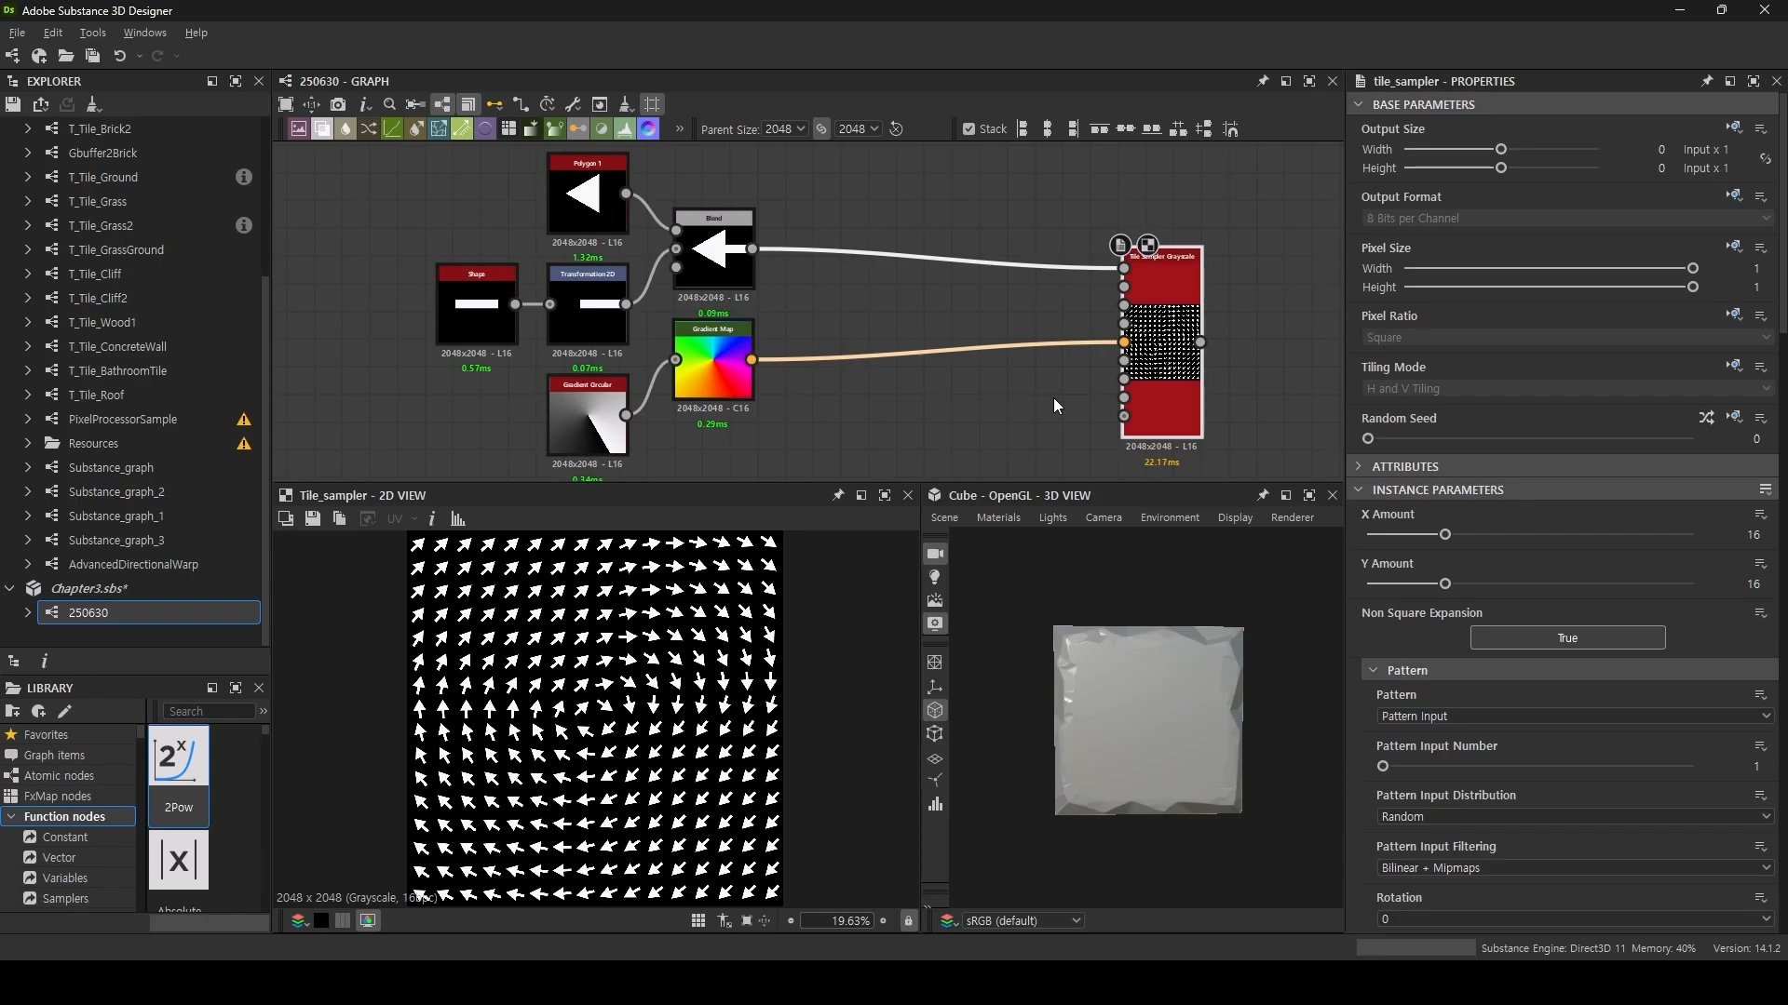Click the clean graph broom icon
Viewport: 1788px width, 1005px height.
click(x=626, y=104)
